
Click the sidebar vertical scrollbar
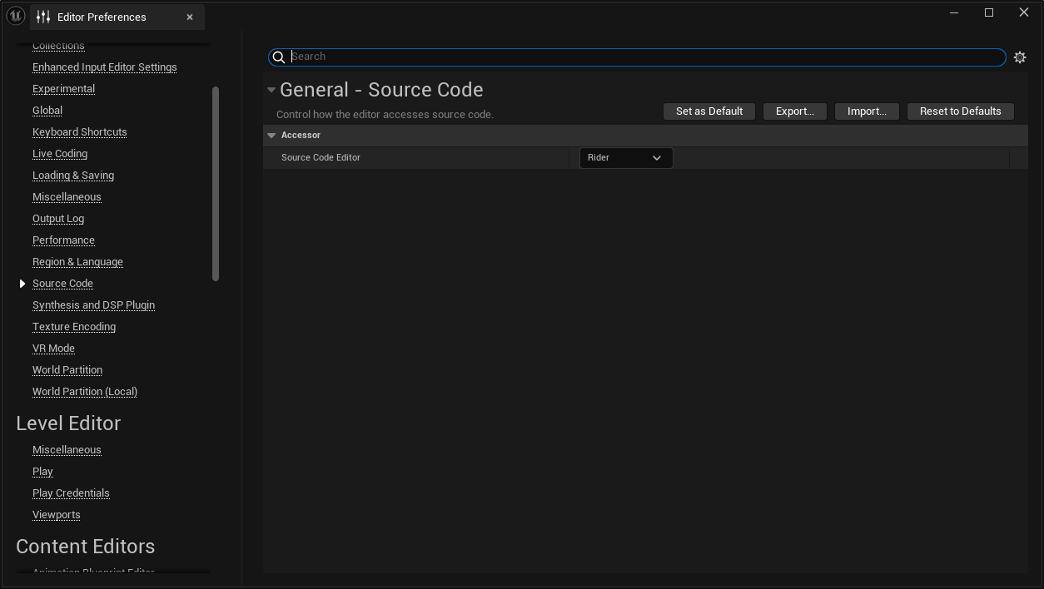[216, 184]
